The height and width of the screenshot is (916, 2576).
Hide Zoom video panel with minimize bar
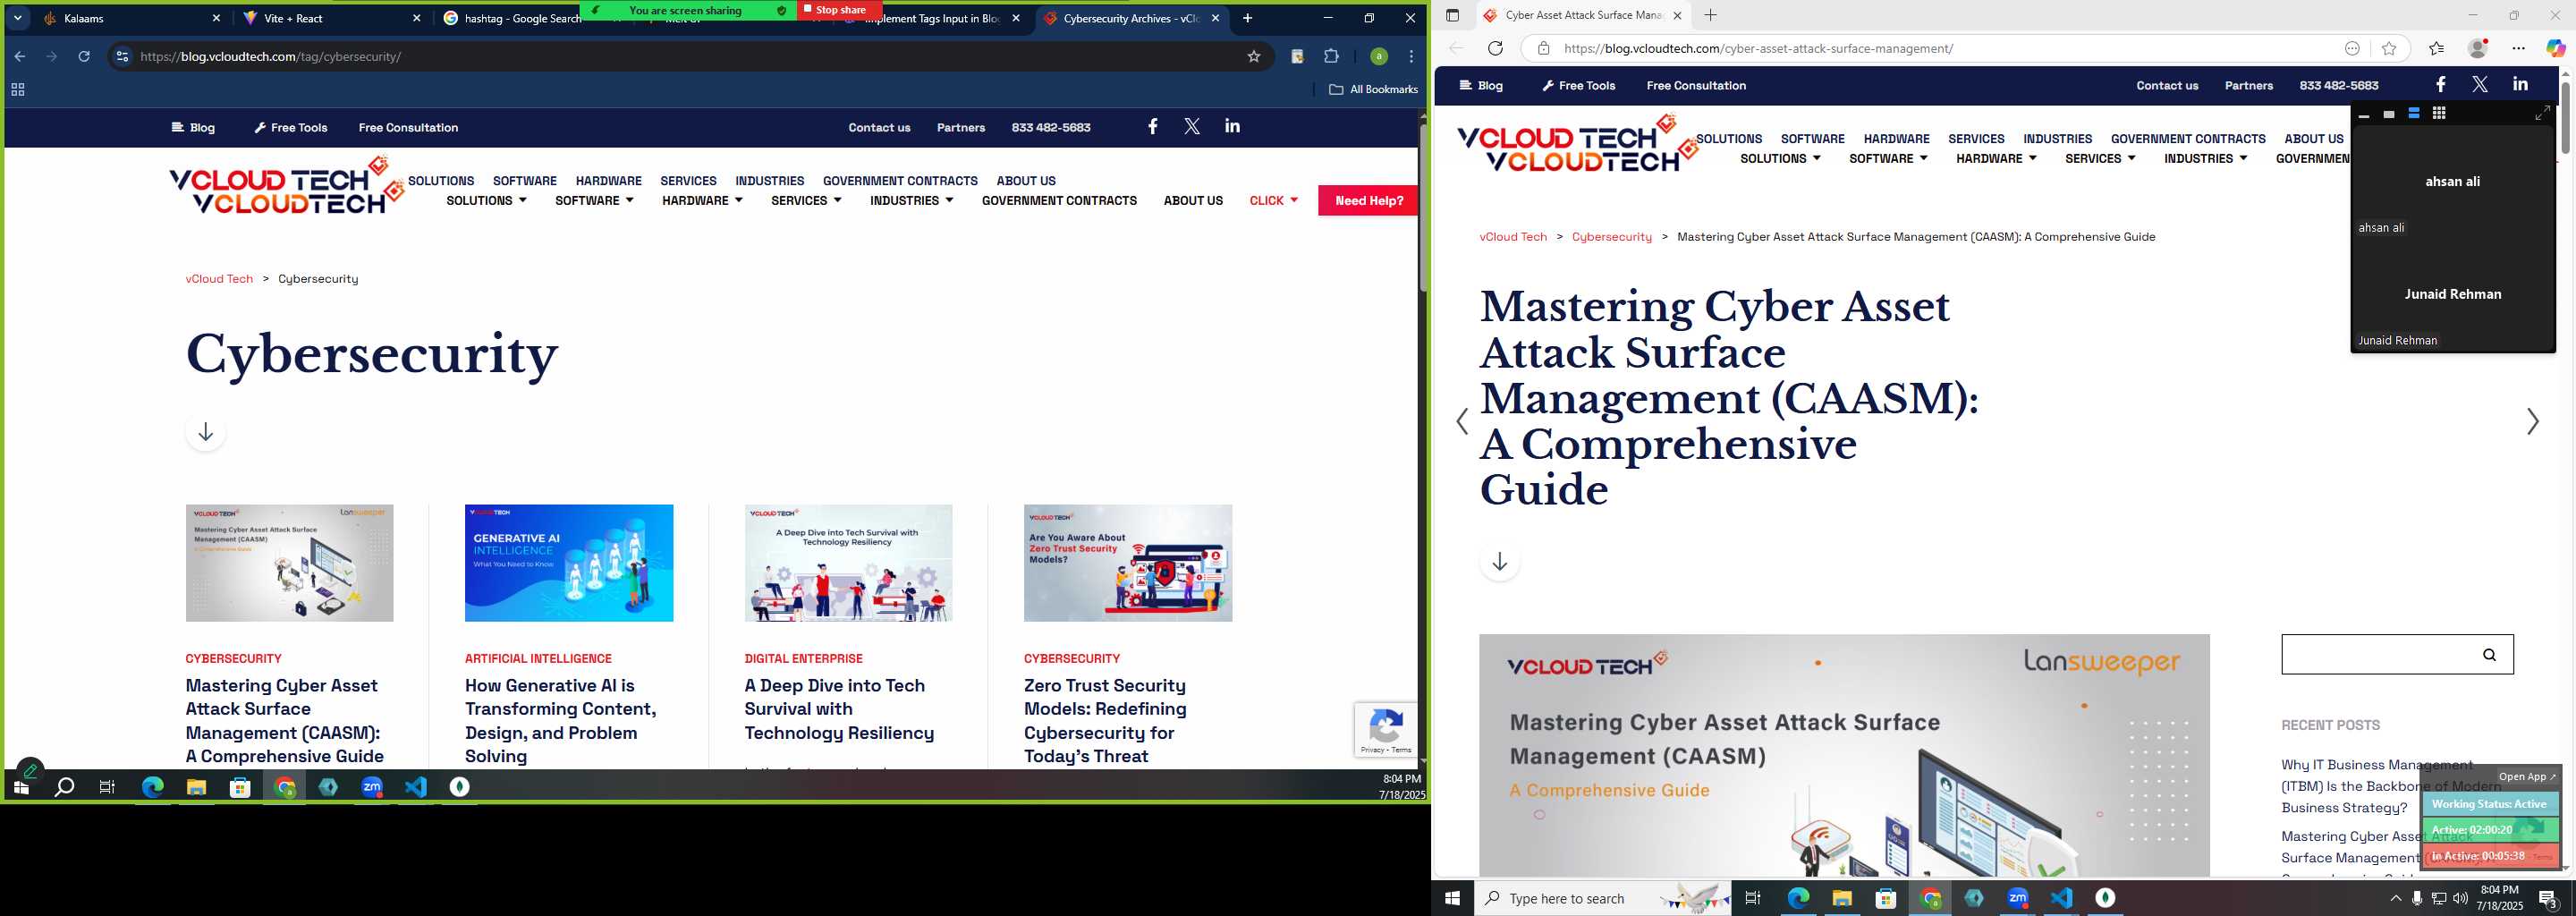[x=2364, y=116]
